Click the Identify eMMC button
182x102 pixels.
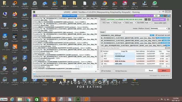(159, 20)
